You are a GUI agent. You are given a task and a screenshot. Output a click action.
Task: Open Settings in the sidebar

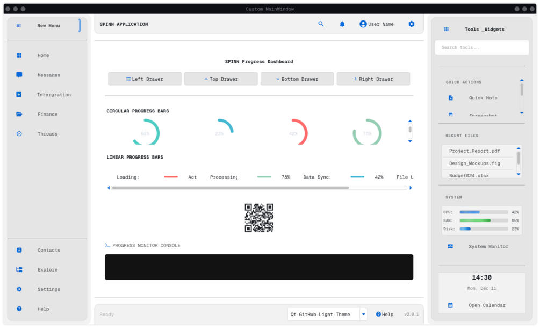click(x=48, y=289)
